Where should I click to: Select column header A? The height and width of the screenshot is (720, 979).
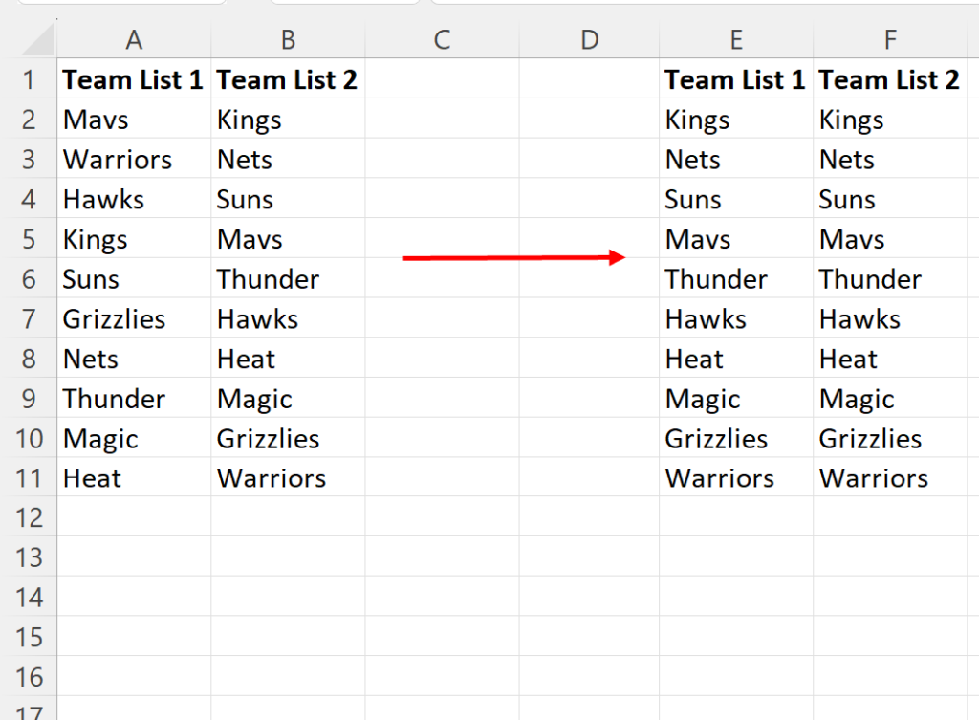click(x=134, y=38)
